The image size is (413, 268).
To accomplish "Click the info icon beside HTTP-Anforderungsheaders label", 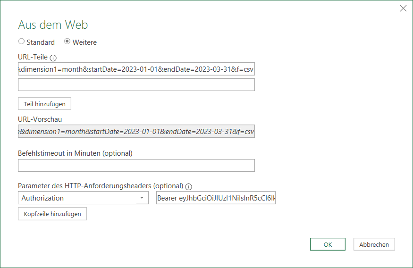I will (189, 186).
